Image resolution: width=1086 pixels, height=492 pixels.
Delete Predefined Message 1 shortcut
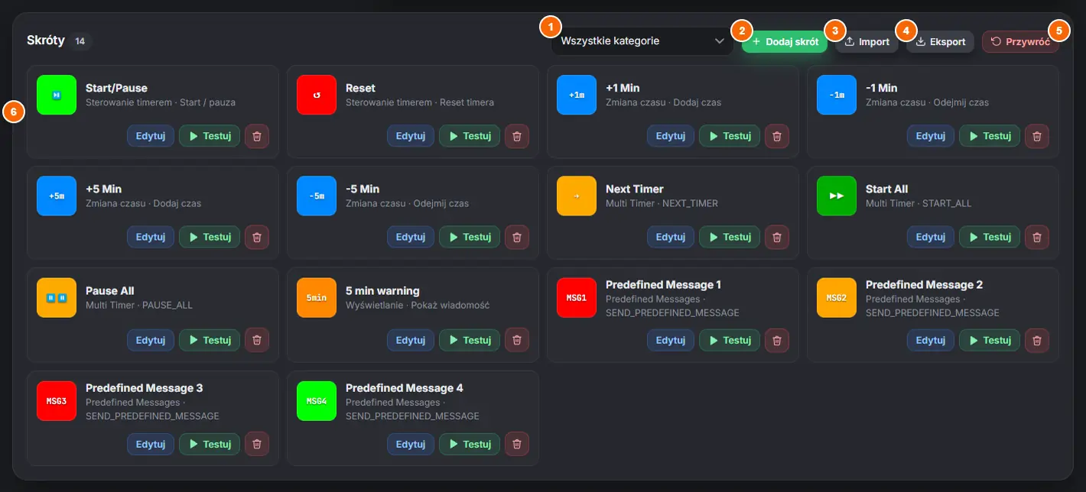777,340
